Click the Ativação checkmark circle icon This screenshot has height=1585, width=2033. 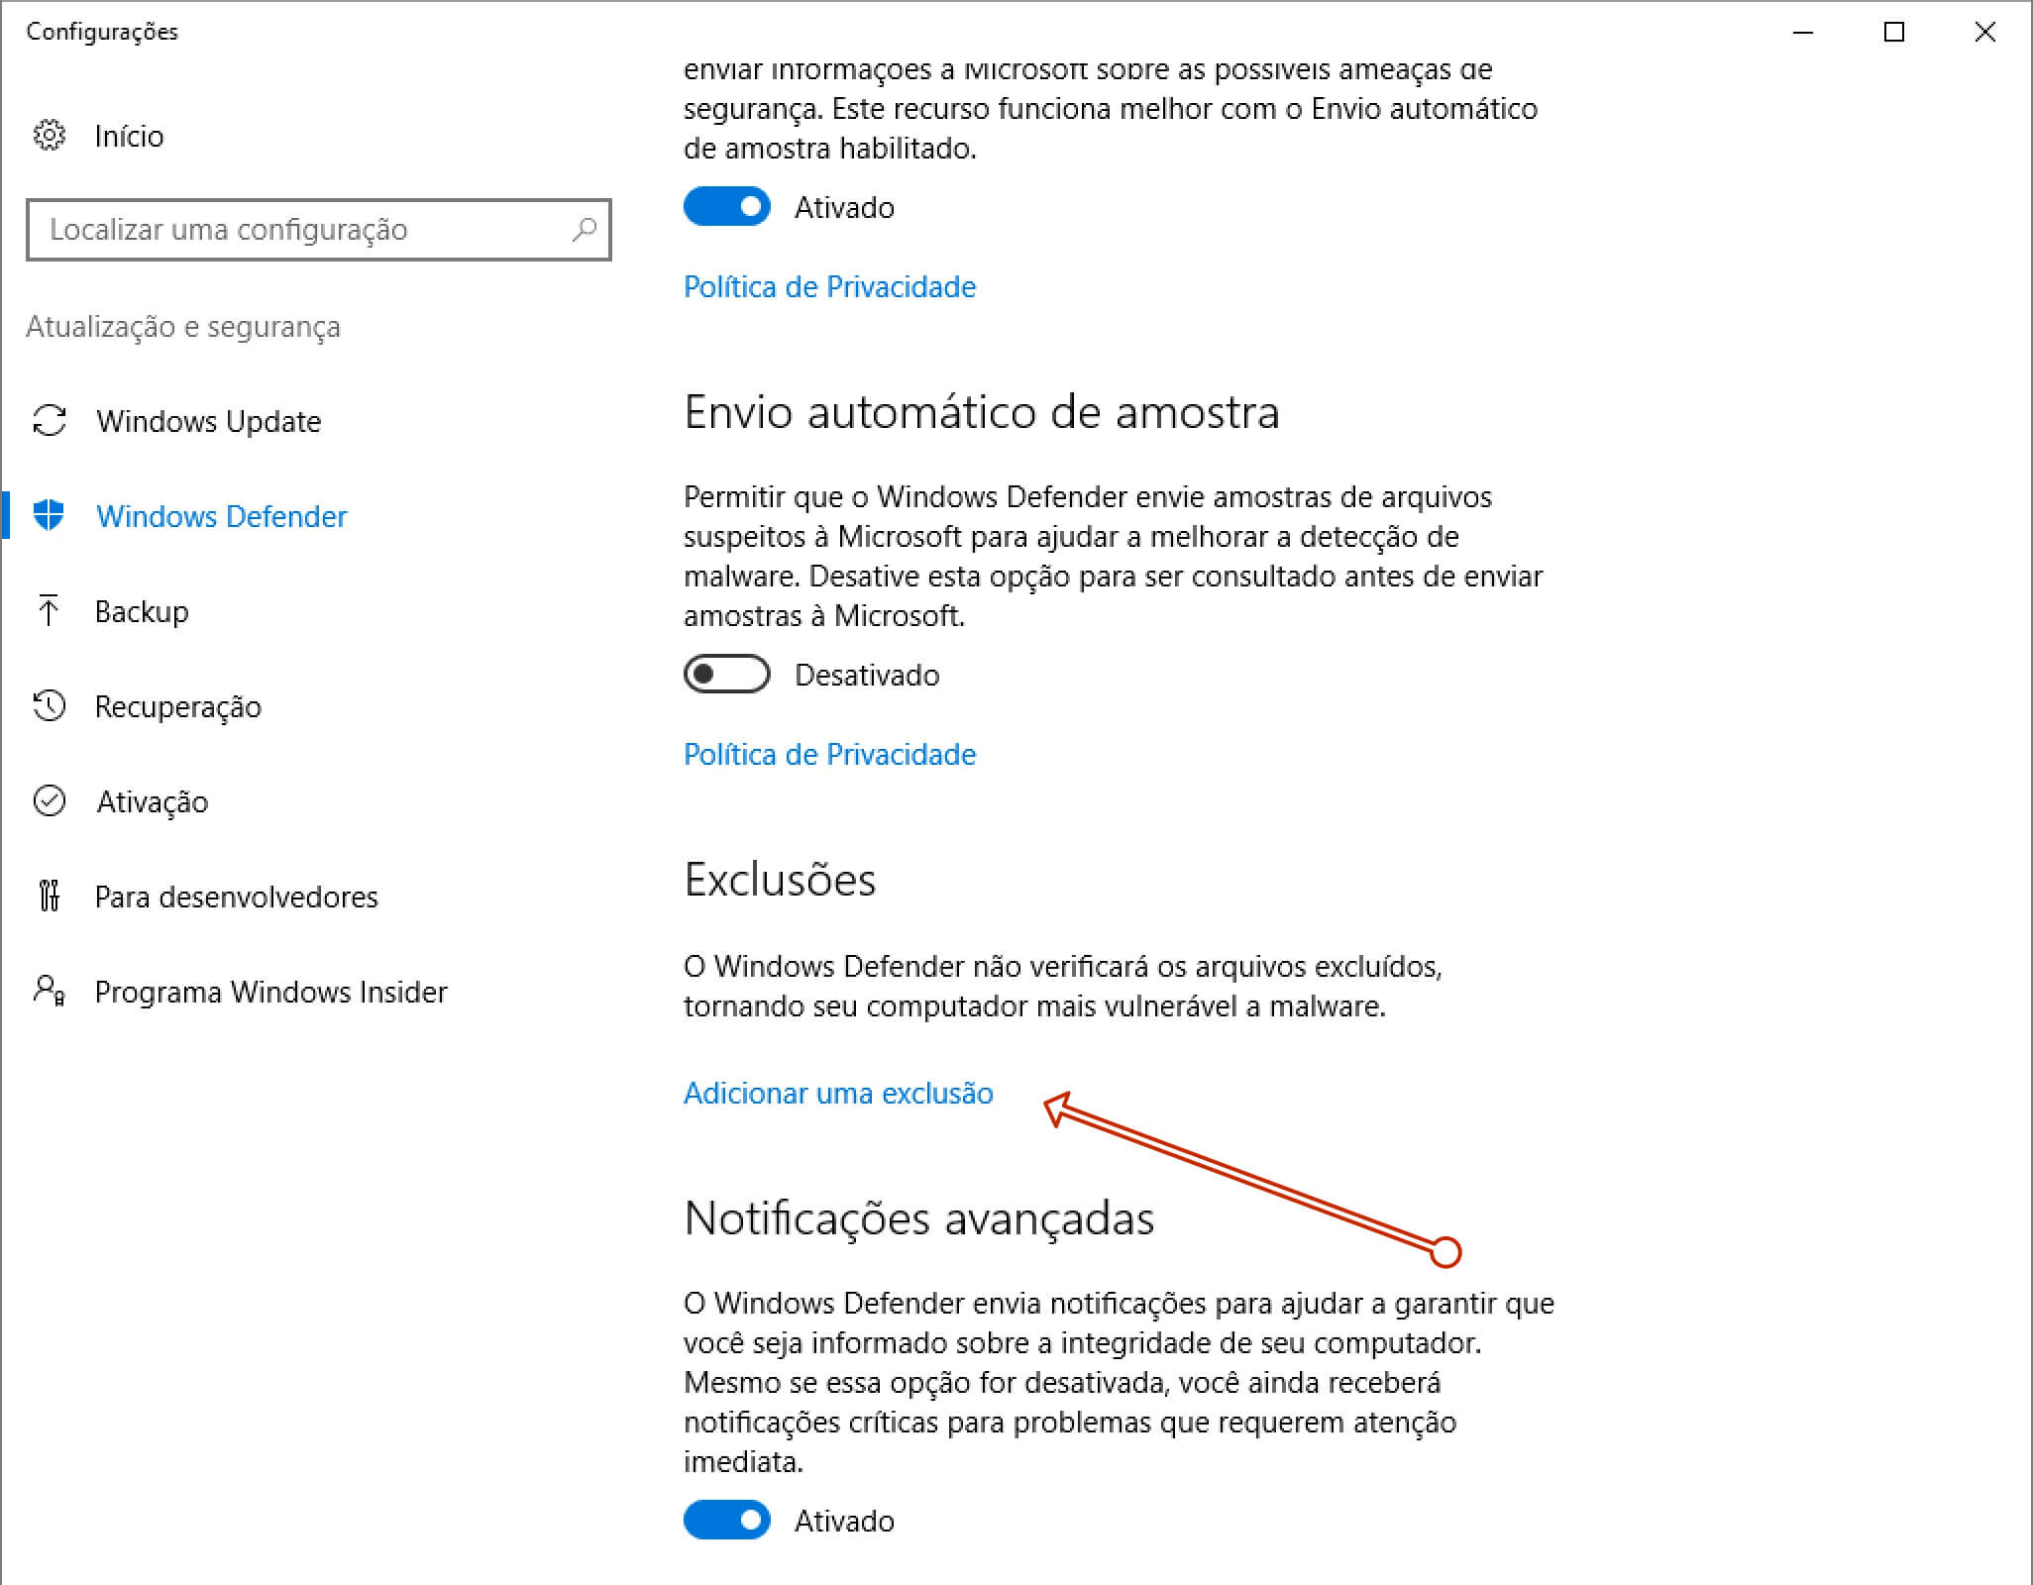pyautogui.click(x=49, y=800)
